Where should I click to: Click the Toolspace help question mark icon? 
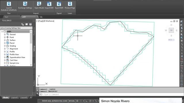[30, 24]
